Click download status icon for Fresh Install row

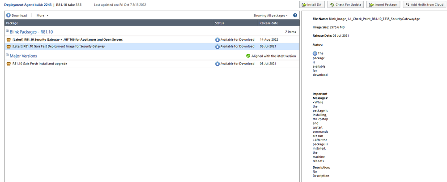point(217,64)
